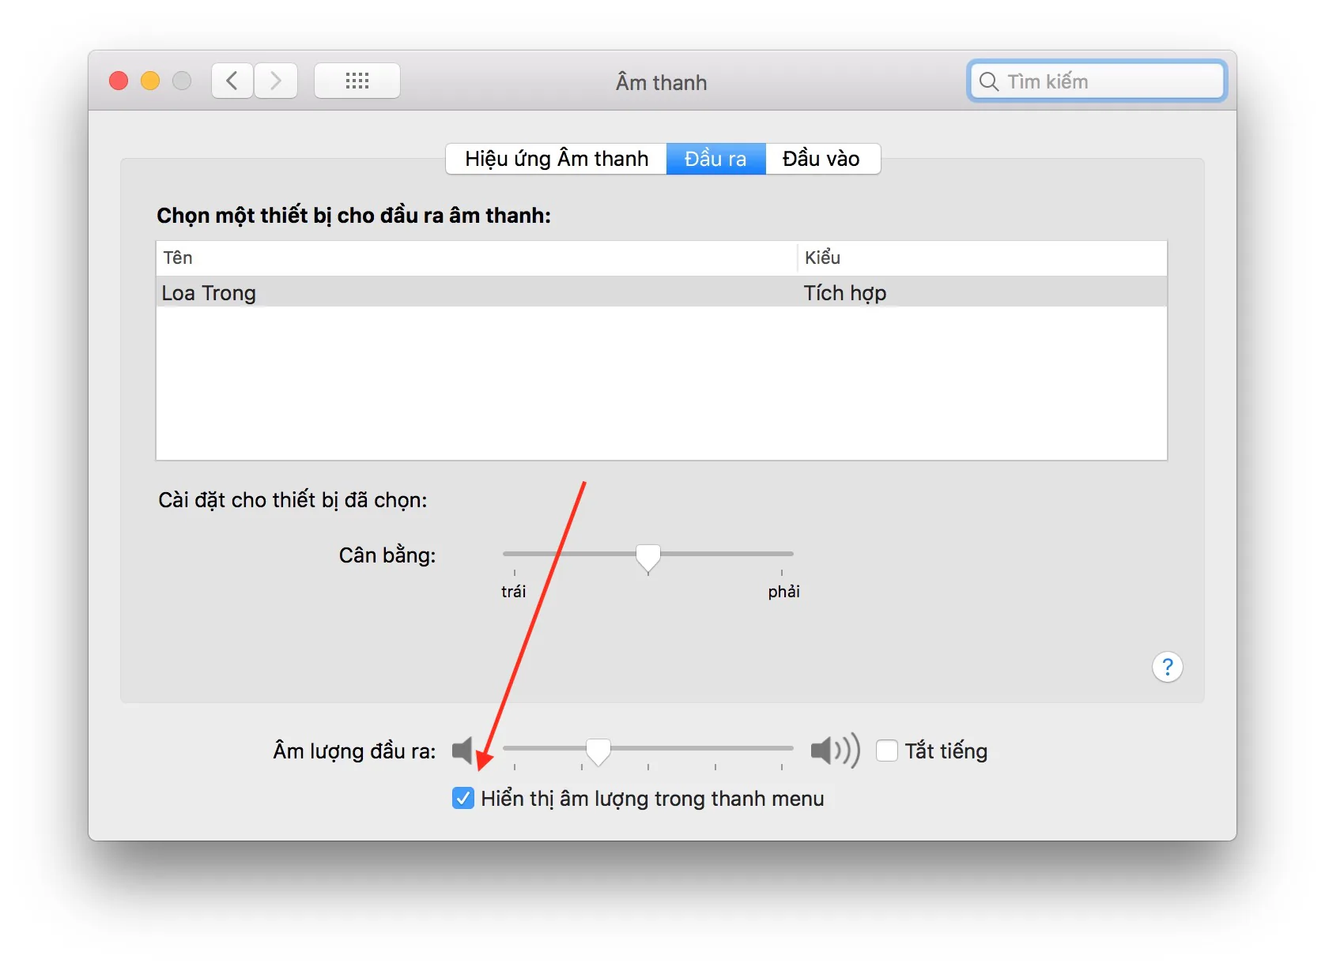Click the low volume speaker icon
Screen dimensions: 1325x967
point(462,750)
